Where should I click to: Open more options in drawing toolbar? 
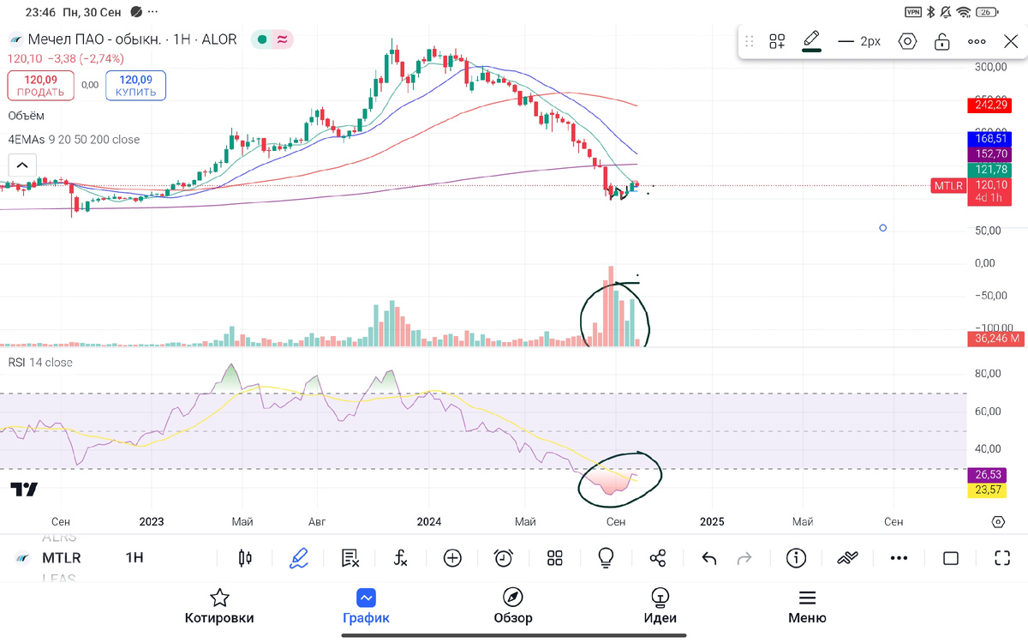(977, 41)
